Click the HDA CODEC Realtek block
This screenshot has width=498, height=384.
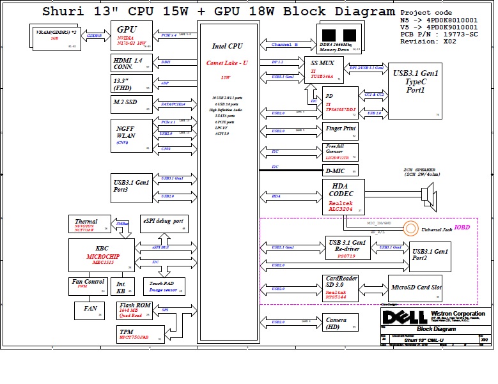tap(343, 197)
